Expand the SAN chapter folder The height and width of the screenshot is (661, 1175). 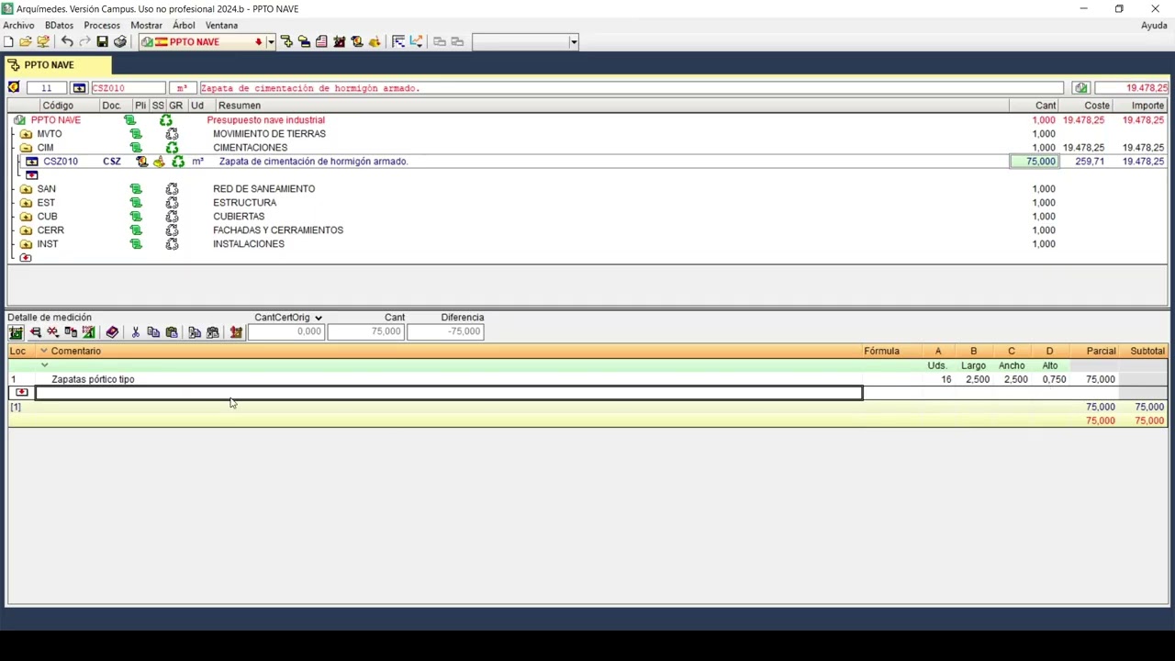[x=26, y=189]
